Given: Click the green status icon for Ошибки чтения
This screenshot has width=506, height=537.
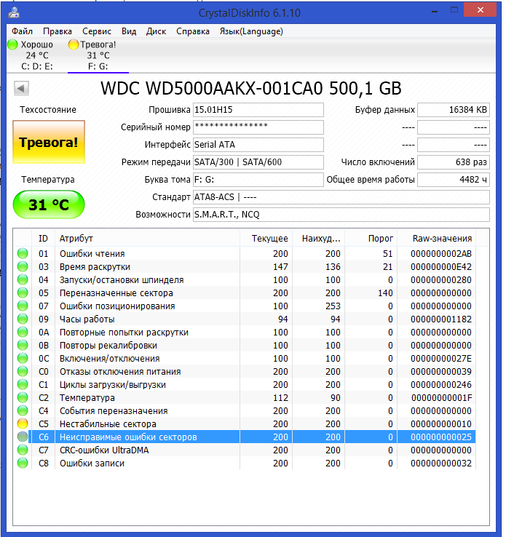Looking at the screenshot, I should click(23, 253).
